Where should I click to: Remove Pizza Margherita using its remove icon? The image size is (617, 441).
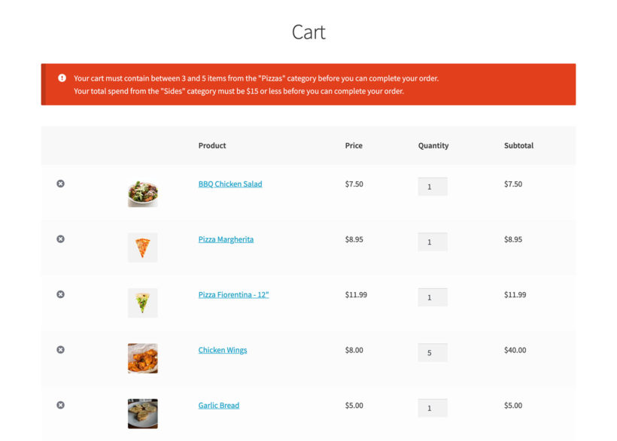60,239
